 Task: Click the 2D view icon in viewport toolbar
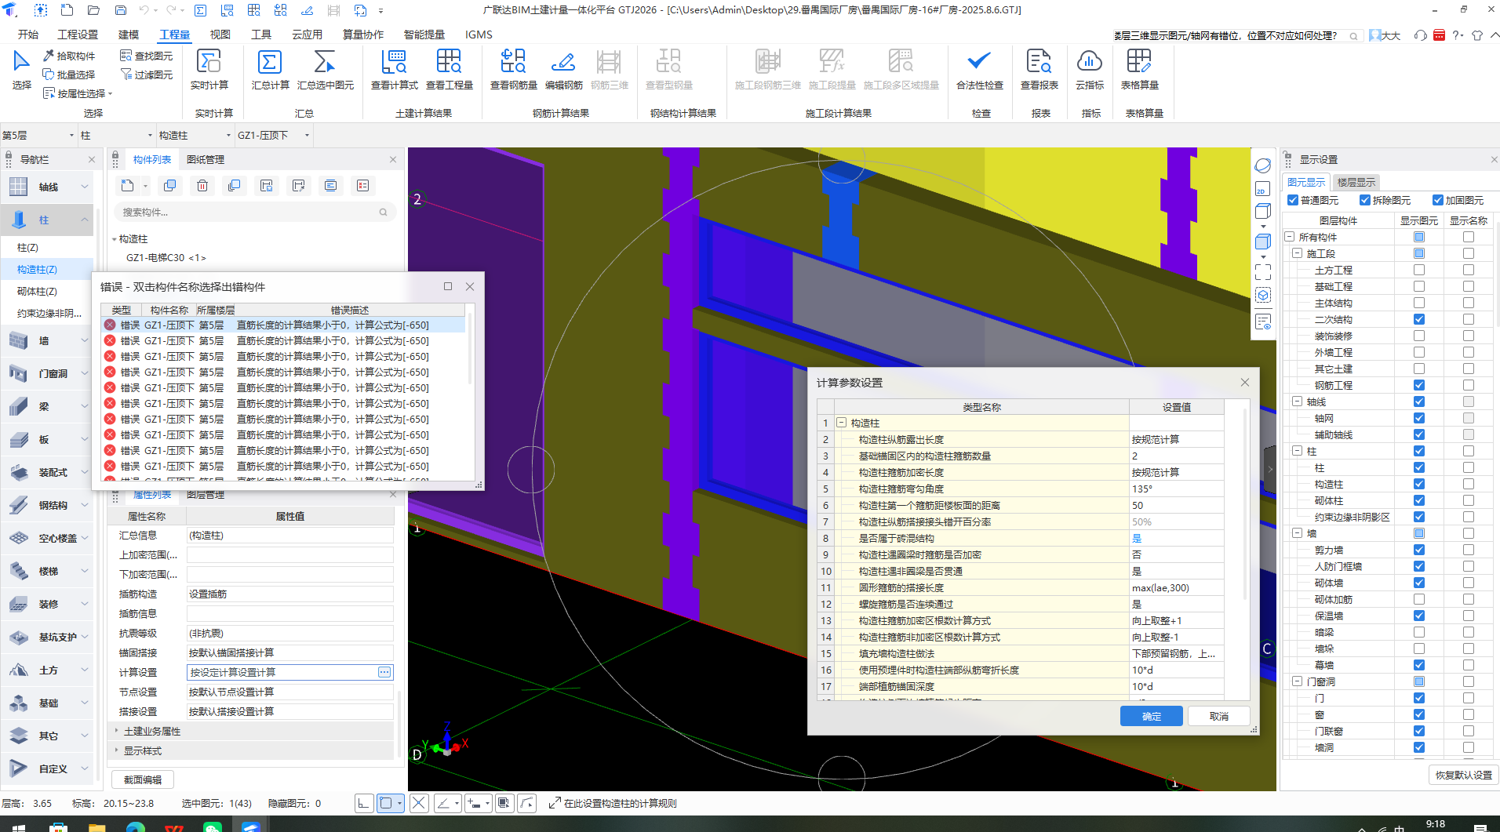[1262, 189]
